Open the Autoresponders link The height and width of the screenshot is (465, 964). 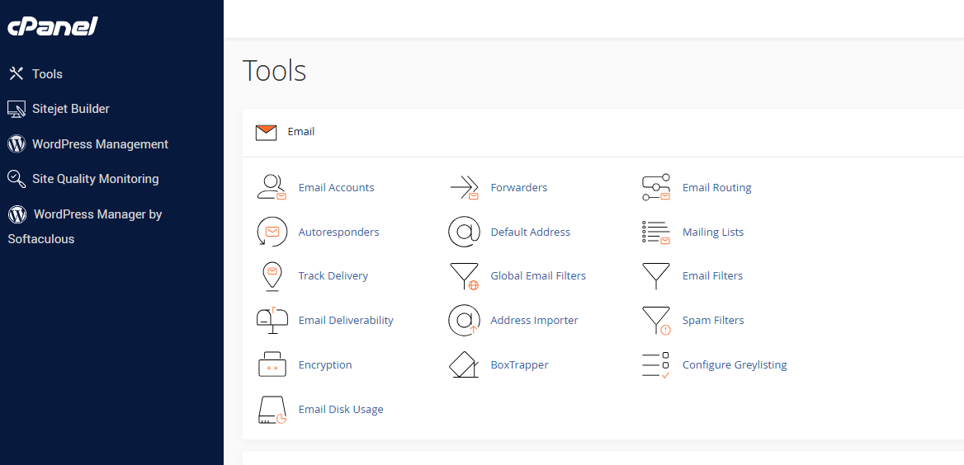[338, 233]
